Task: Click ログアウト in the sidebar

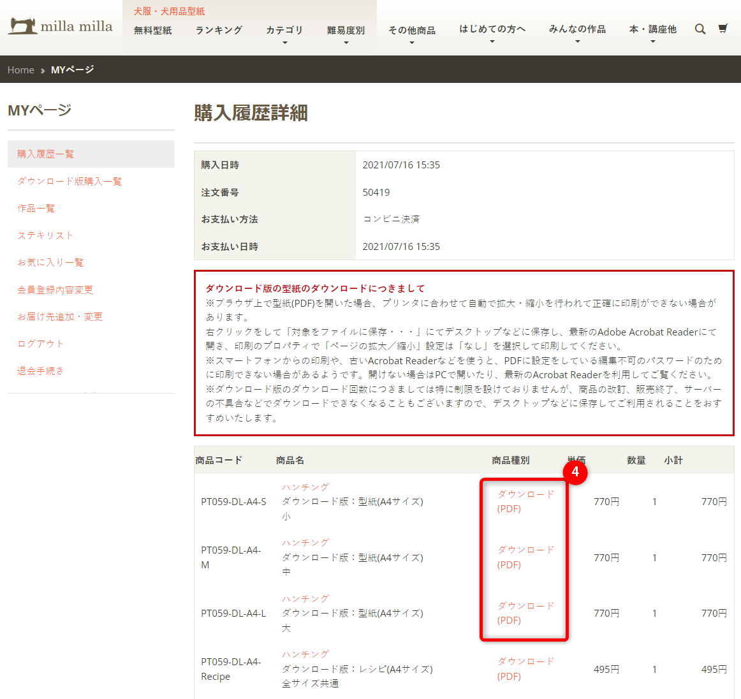Action: click(41, 344)
